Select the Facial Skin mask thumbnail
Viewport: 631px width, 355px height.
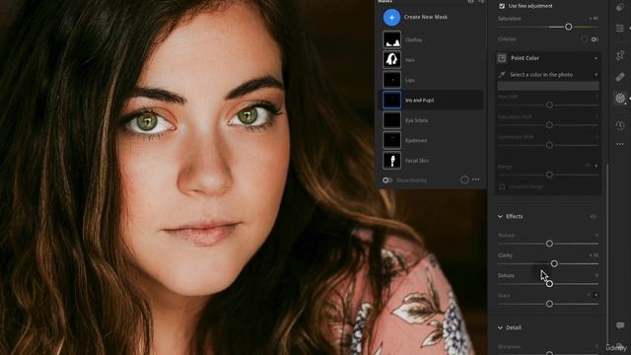tap(391, 160)
